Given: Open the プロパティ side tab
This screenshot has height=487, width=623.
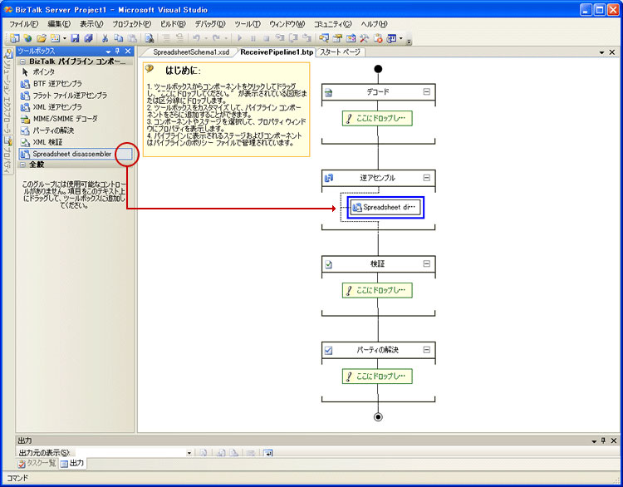Looking at the screenshot, I should pyautogui.click(x=8, y=155).
